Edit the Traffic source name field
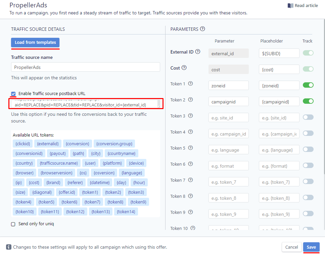The width and height of the screenshot is (325, 255). coord(86,67)
